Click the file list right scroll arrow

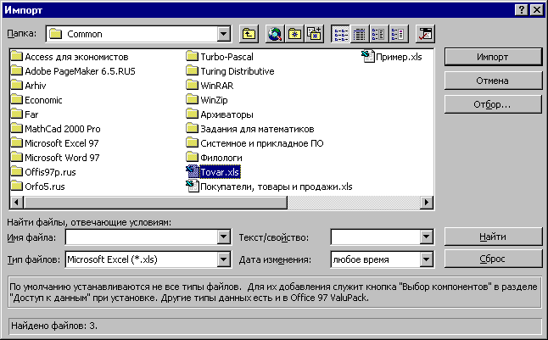click(x=427, y=202)
